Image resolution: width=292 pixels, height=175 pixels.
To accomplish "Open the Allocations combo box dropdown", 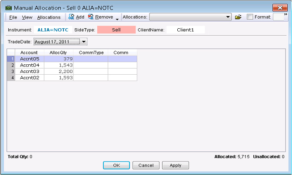I will [229, 17].
